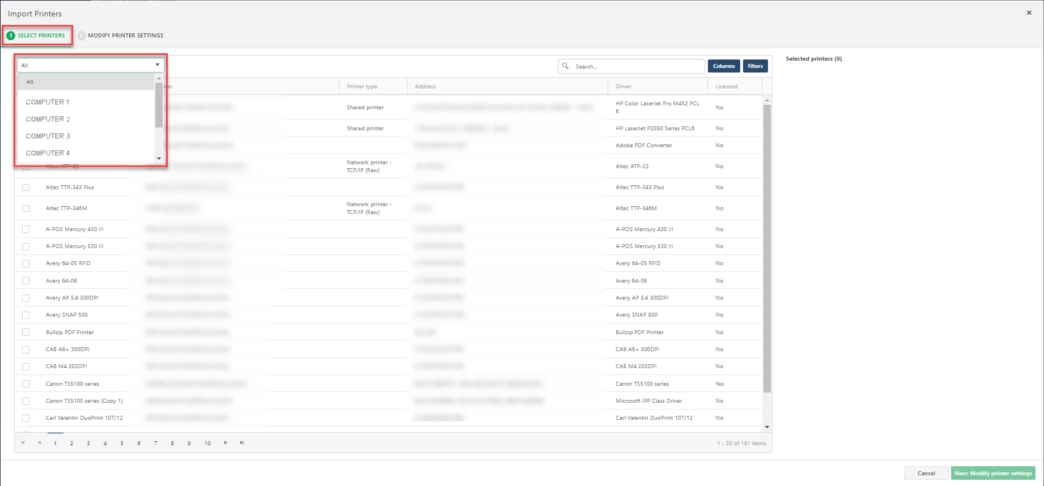The image size is (1044, 486).
Task: Select the Bullzip PDF Printer checkbox
Action: [26, 332]
